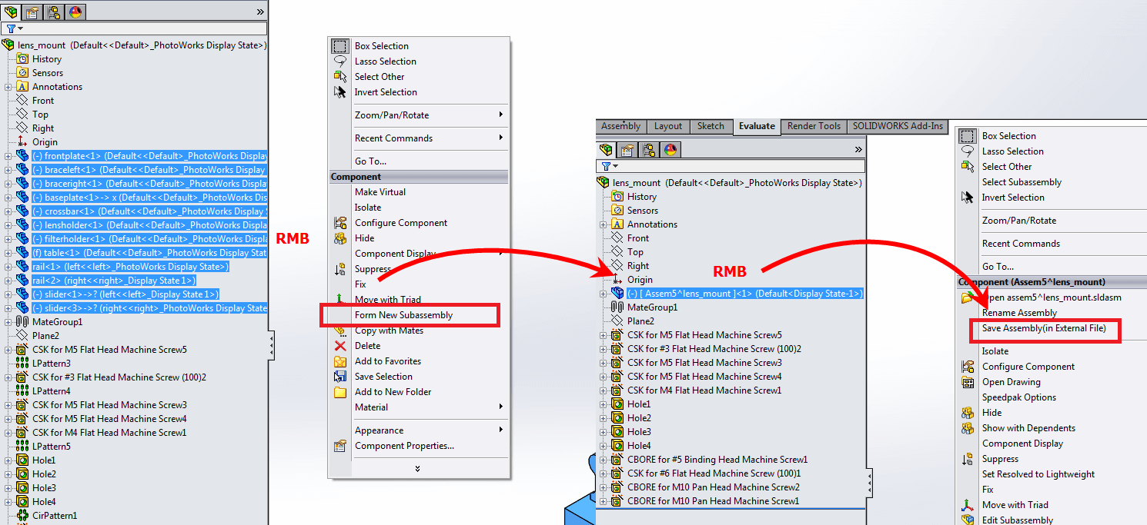Click the red Delete X icon
Viewport: 1147px width, 525px height.
[x=339, y=345]
